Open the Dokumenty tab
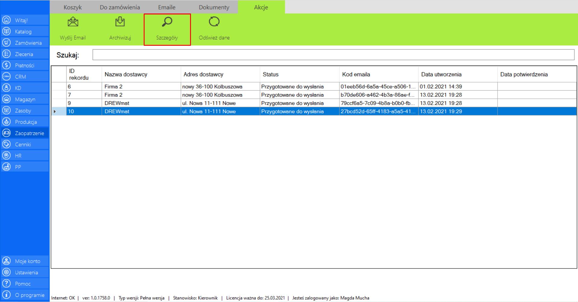The image size is (578, 302). click(x=214, y=8)
